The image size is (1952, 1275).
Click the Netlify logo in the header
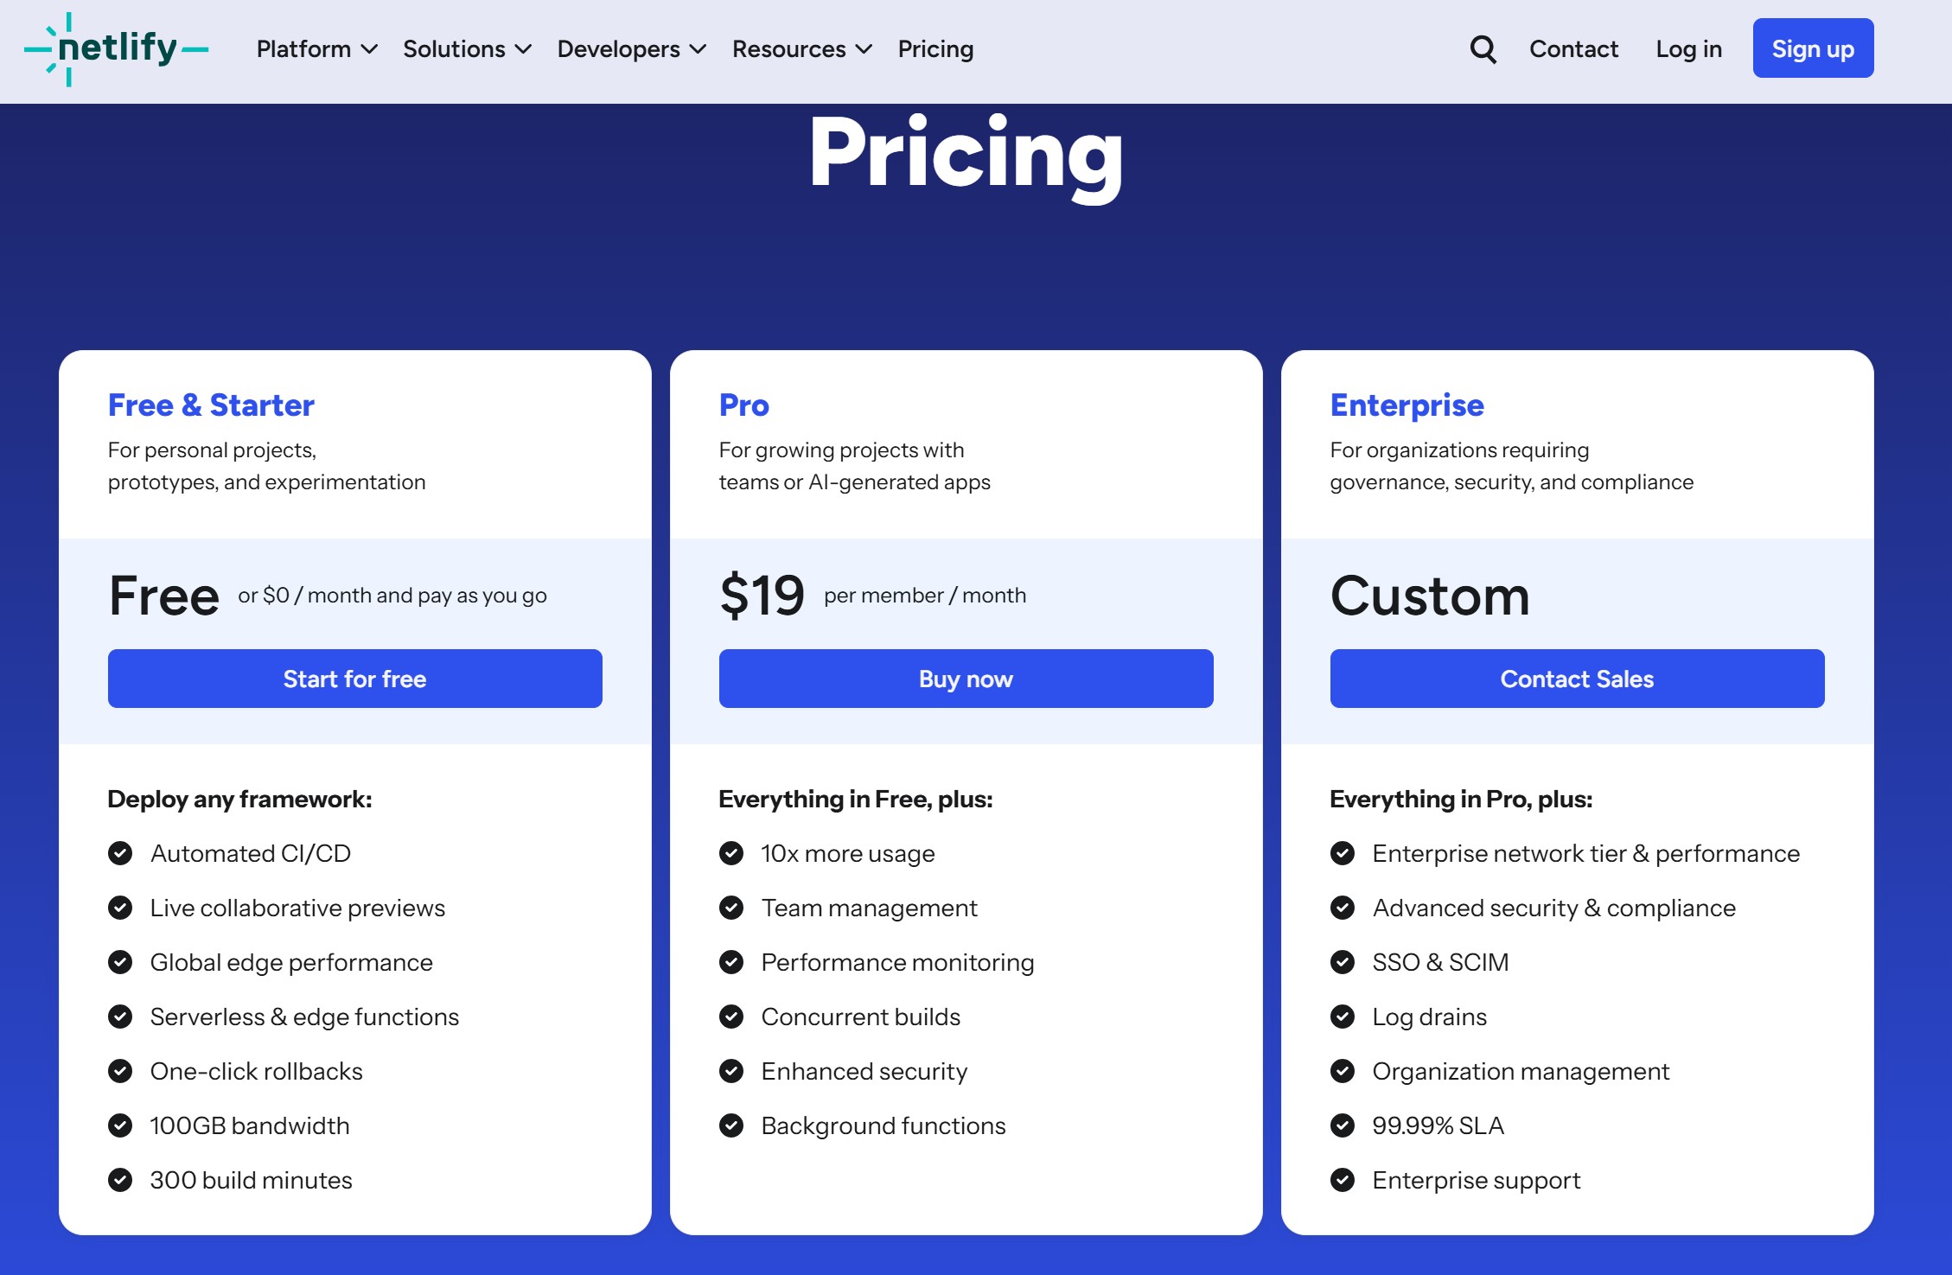click(116, 48)
